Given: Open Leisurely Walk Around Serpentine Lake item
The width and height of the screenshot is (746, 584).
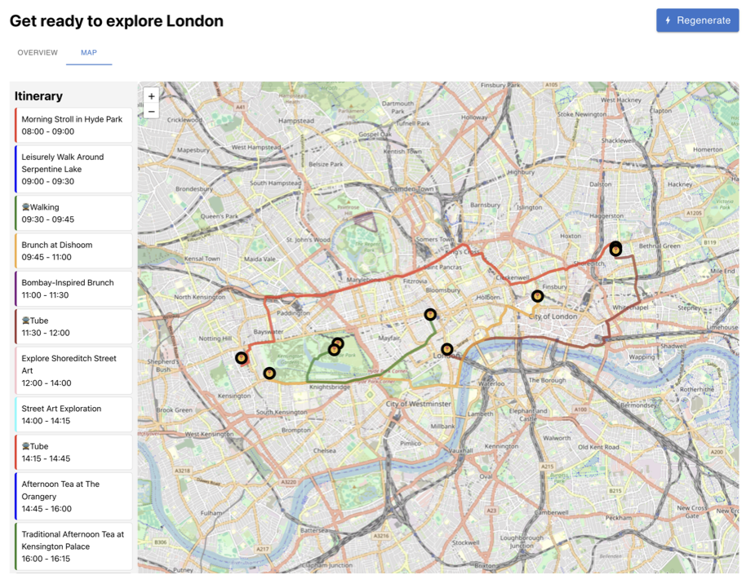Looking at the screenshot, I should pyautogui.click(x=73, y=169).
